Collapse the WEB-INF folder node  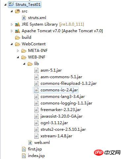point(18,57)
